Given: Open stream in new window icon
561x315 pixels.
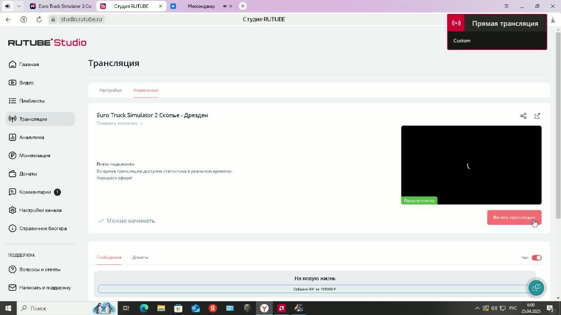Looking at the screenshot, I should (537, 116).
